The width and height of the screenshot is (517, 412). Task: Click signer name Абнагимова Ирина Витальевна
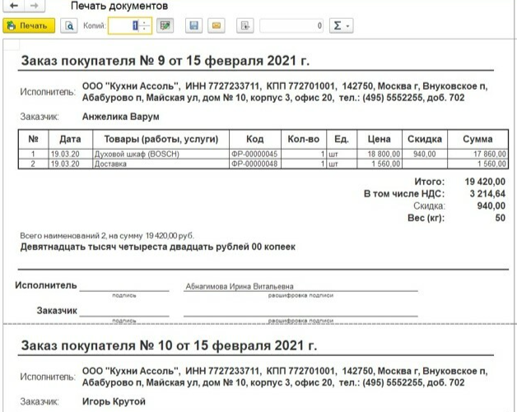[240, 286]
